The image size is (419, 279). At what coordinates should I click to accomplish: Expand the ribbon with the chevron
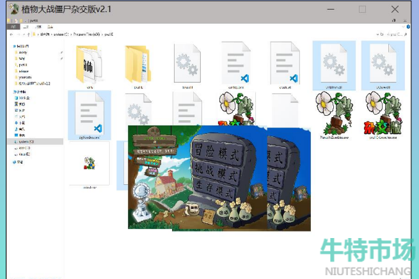pos(403,27)
